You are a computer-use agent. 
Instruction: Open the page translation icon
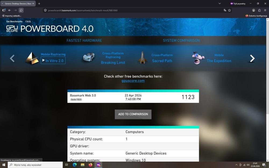click(x=225, y=10)
